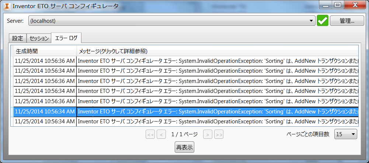This screenshot has width=369, height=163.
Task: Go to next page with > button
Action: pos(208,134)
